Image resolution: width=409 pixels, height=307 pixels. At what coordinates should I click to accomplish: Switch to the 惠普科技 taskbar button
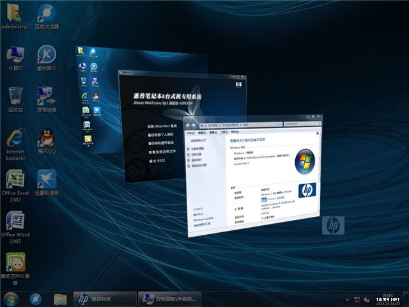tap(105, 299)
